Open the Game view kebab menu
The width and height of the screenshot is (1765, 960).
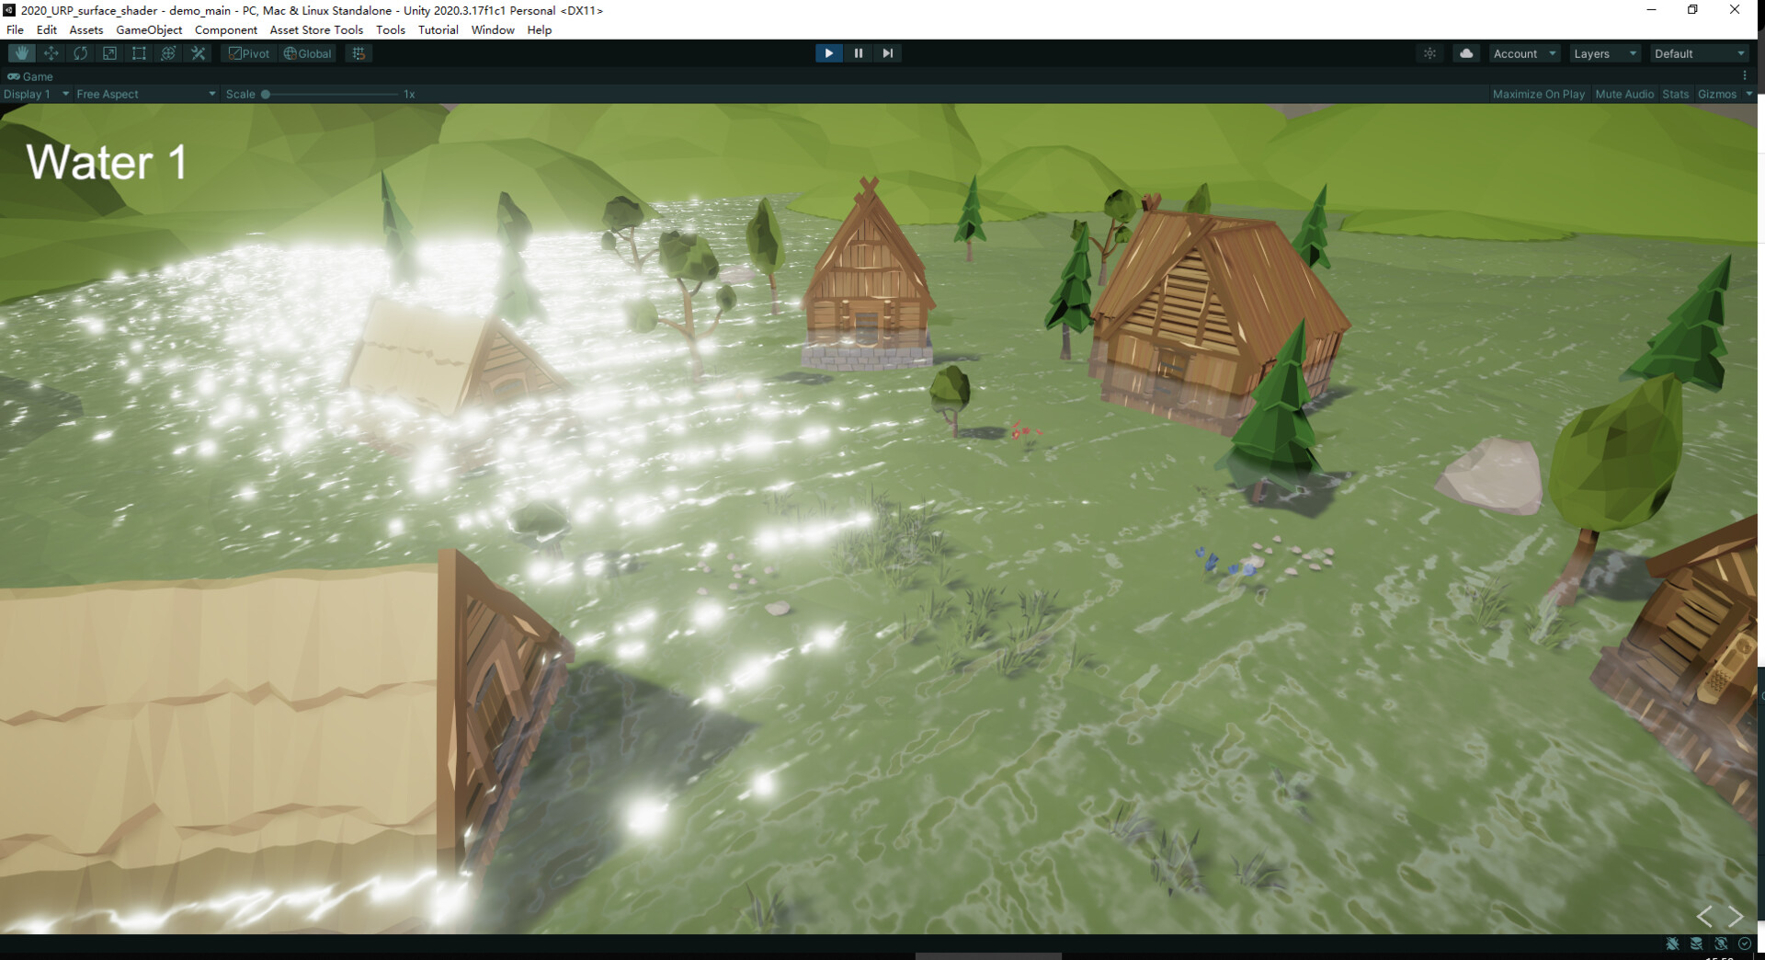click(x=1745, y=75)
